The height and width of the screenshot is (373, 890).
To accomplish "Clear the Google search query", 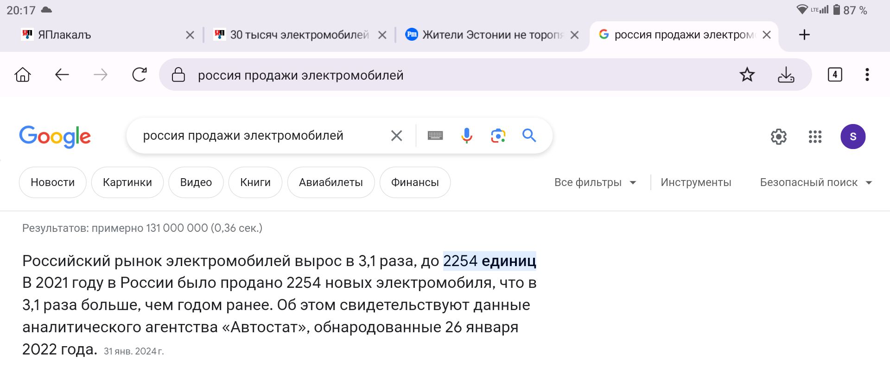I will point(396,136).
